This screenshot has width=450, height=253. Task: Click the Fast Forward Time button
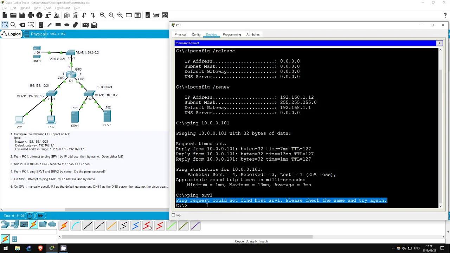point(40,216)
